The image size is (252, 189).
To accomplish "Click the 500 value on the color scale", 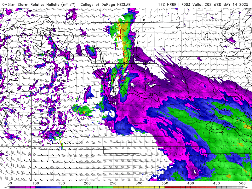I will pyautogui.click(x=242, y=183).
